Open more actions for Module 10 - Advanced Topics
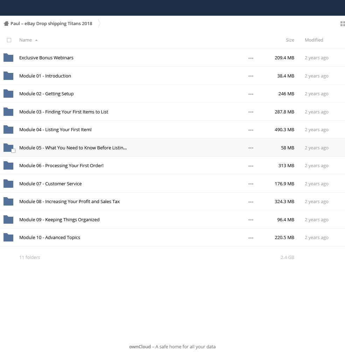Image resolution: width=345 pixels, height=357 pixels. coord(251,238)
